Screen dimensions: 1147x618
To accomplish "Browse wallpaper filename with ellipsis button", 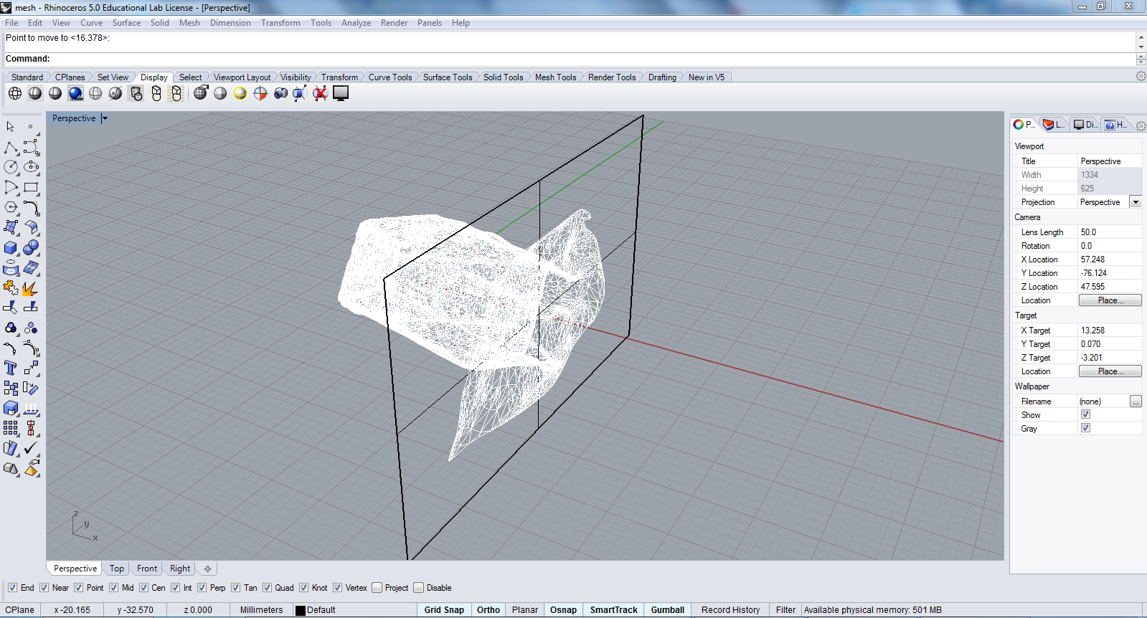I will click(x=1136, y=401).
